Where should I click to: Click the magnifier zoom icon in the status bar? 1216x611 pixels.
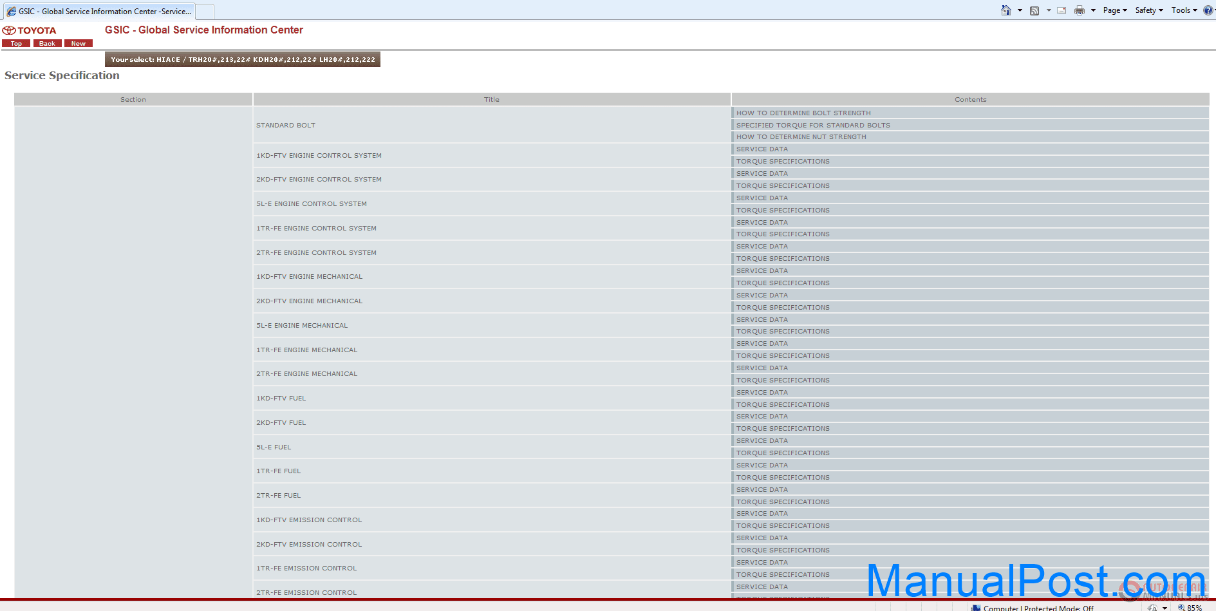[x=1181, y=607]
